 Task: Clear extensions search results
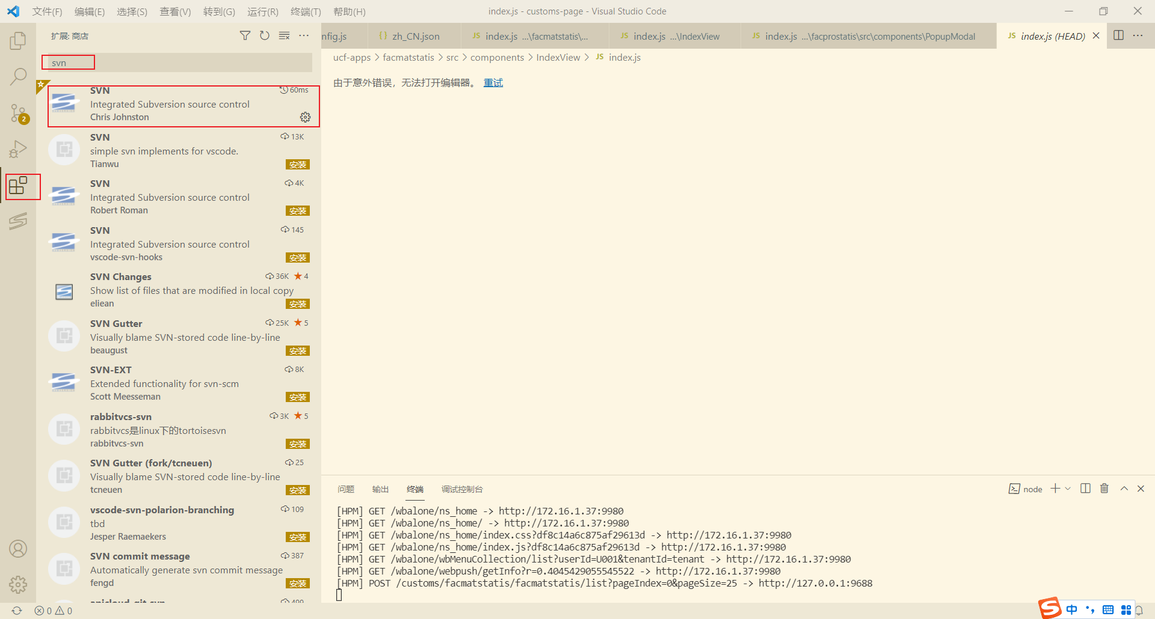285,36
